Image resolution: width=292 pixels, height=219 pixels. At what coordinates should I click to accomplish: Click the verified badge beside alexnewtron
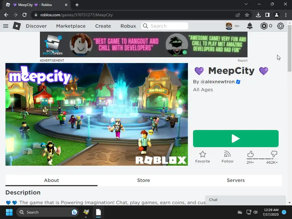coord(238,82)
